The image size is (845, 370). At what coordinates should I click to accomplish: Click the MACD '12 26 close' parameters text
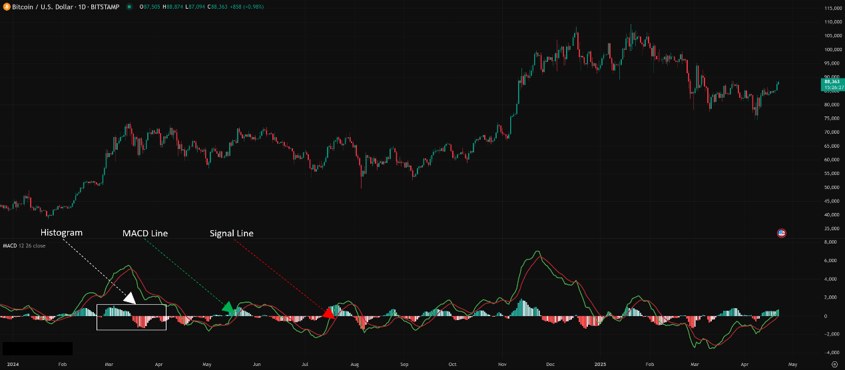click(32, 246)
